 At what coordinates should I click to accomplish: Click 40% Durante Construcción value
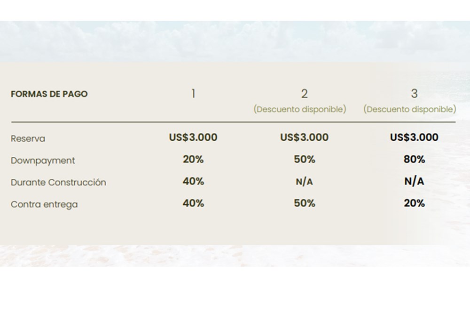point(193,181)
